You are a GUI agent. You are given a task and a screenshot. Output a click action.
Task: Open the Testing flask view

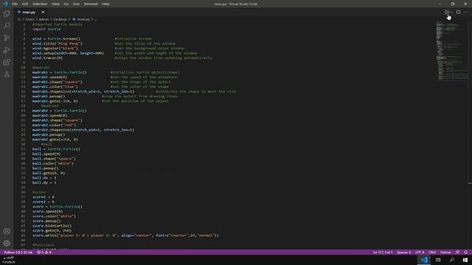[7, 74]
